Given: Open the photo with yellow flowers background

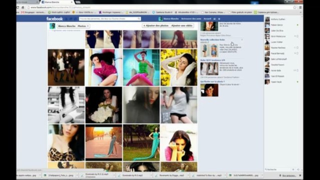Looking at the screenshot, I should tap(179, 67).
